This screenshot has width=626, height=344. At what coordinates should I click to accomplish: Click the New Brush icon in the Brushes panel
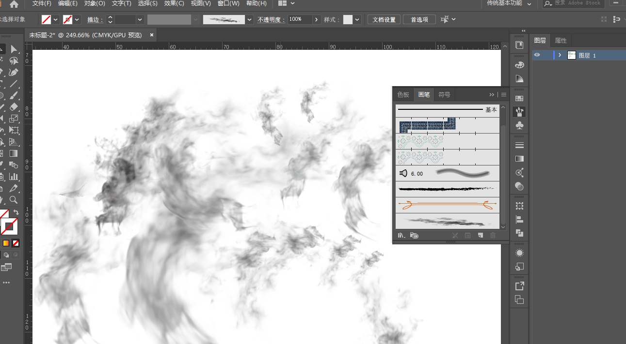tap(481, 235)
